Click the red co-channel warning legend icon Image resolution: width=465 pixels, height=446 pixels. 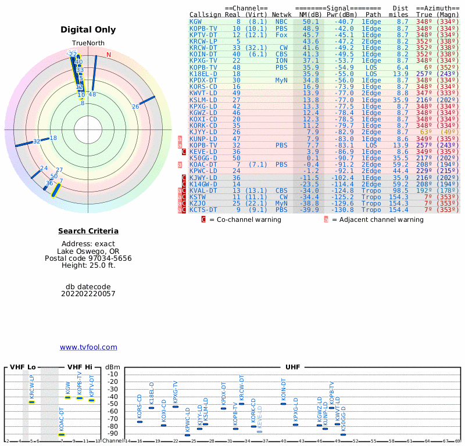click(x=203, y=220)
